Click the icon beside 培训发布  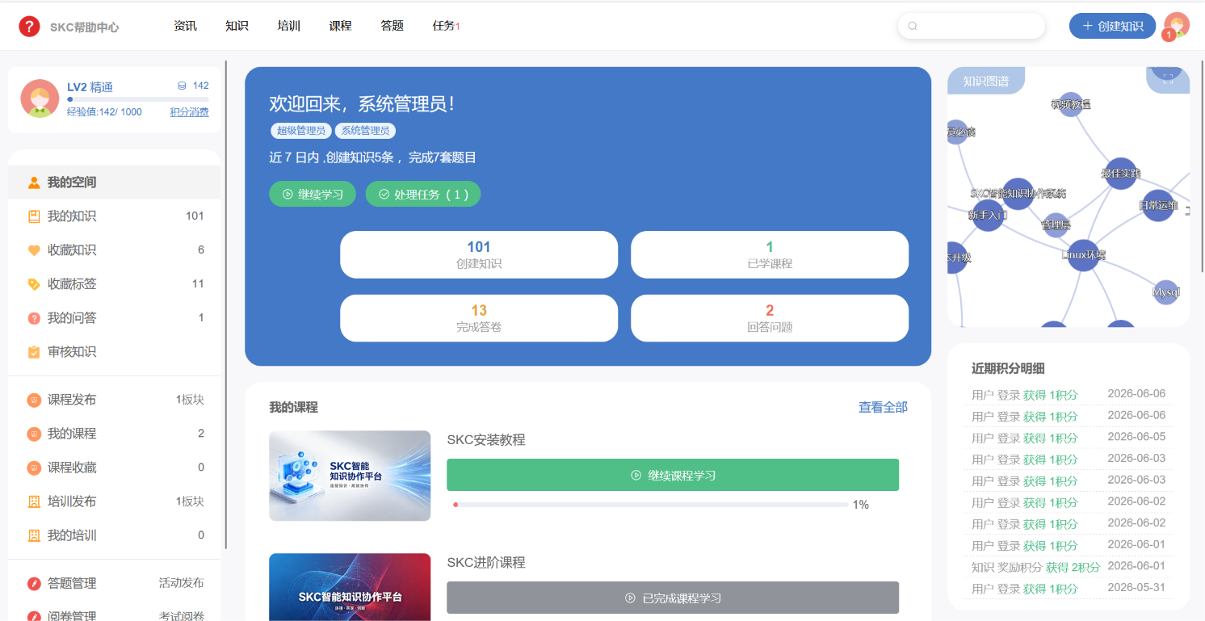pos(34,501)
